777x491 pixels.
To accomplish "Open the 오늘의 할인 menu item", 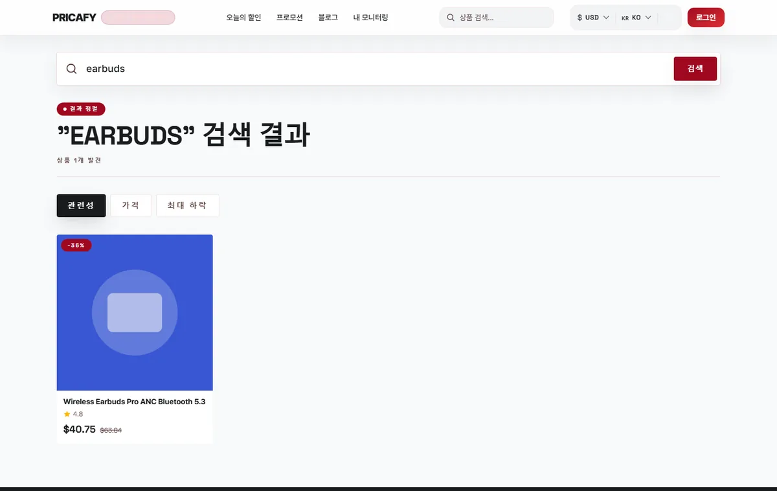I will [x=243, y=17].
